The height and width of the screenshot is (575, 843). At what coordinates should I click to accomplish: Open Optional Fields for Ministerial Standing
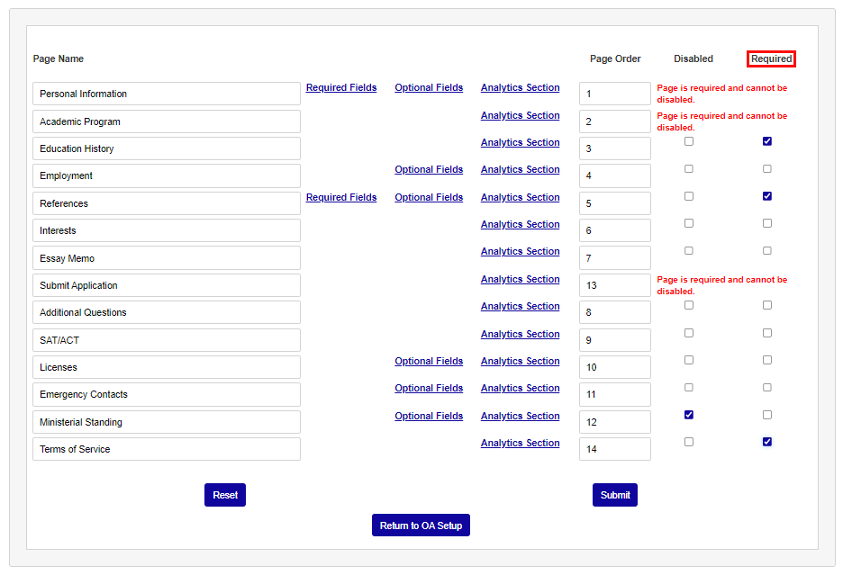coord(429,416)
